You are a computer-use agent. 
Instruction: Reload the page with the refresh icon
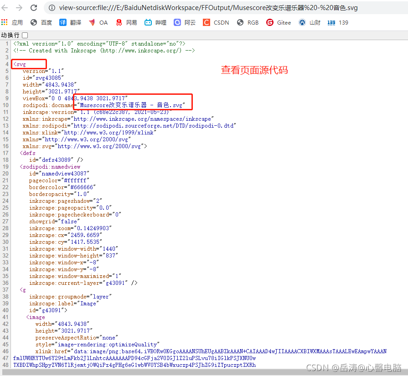pyautogui.click(x=34, y=8)
